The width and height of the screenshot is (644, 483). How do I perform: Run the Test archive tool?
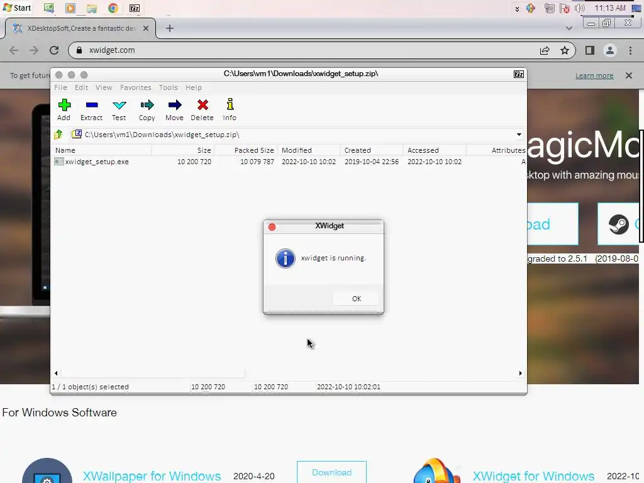[119, 105]
